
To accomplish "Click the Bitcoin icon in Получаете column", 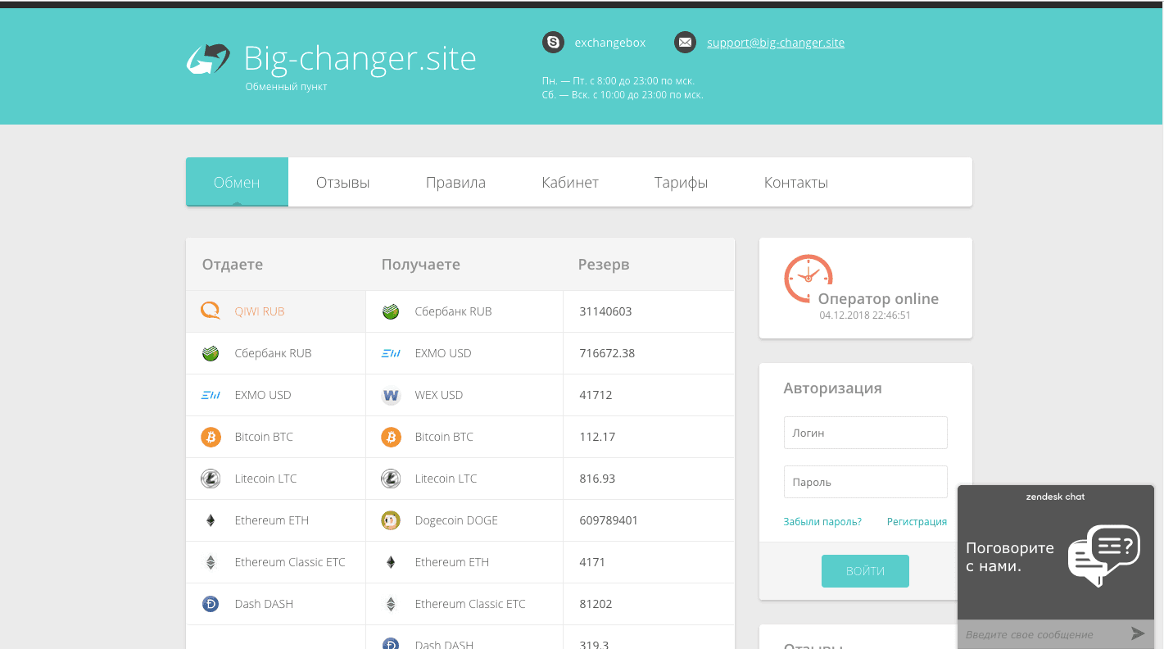I will (391, 436).
